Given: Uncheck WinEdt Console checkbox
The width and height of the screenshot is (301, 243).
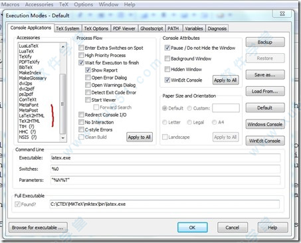Looking at the screenshot, I should pyautogui.click(x=167, y=80).
